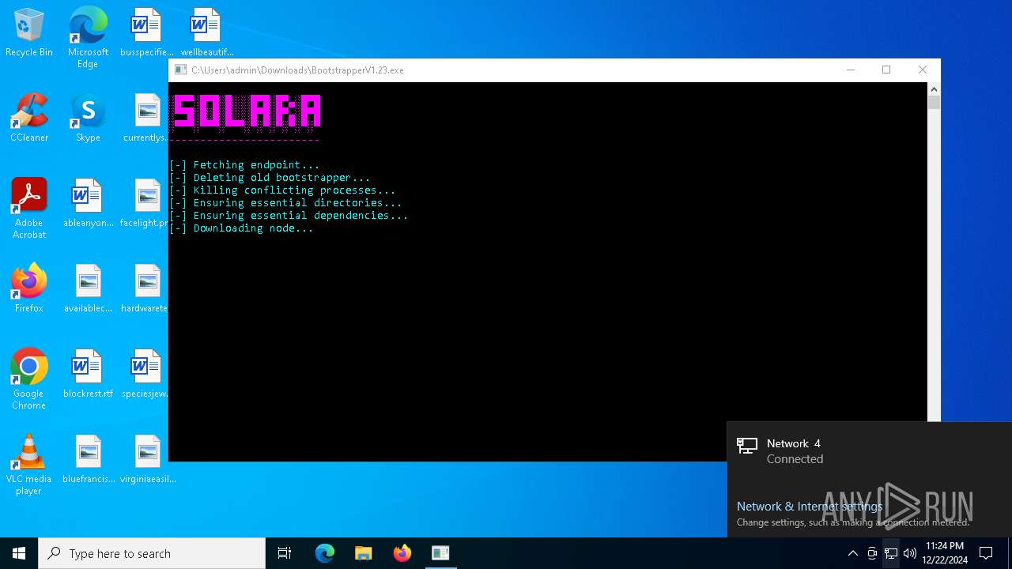The image size is (1012, 569).
Task: Select the wellbeautif Word document icon
Action: click(x=206, y=33)
